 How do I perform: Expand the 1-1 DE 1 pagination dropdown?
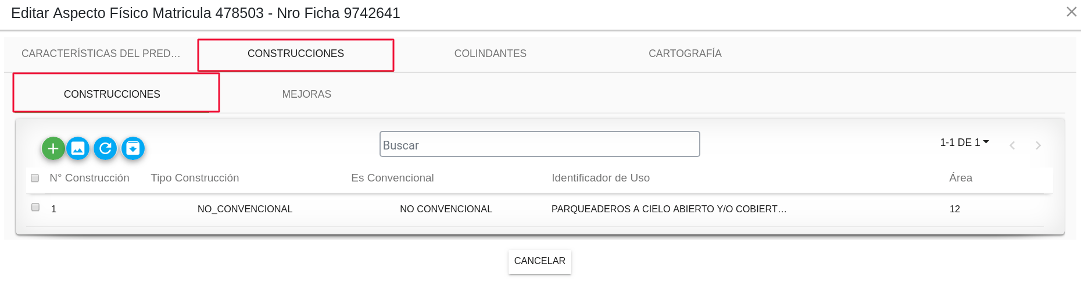coord(964,142)
